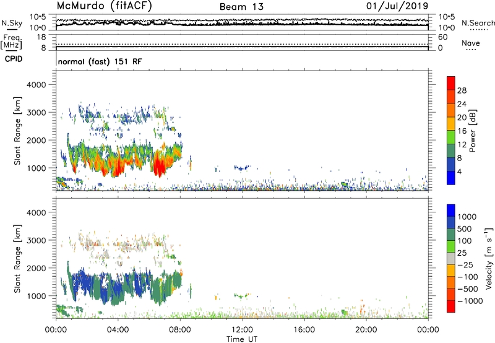The width and height of the screenshot is (495, 343).
Task: Click the '16:00' time axis tick label
Action: pos(304,330)
